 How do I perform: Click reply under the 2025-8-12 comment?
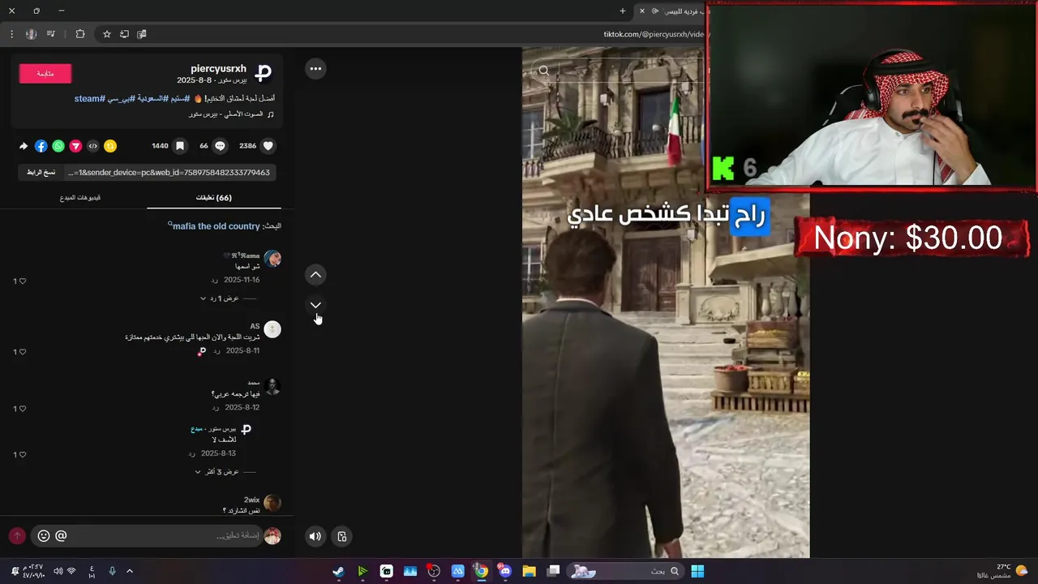pos(215,408)
